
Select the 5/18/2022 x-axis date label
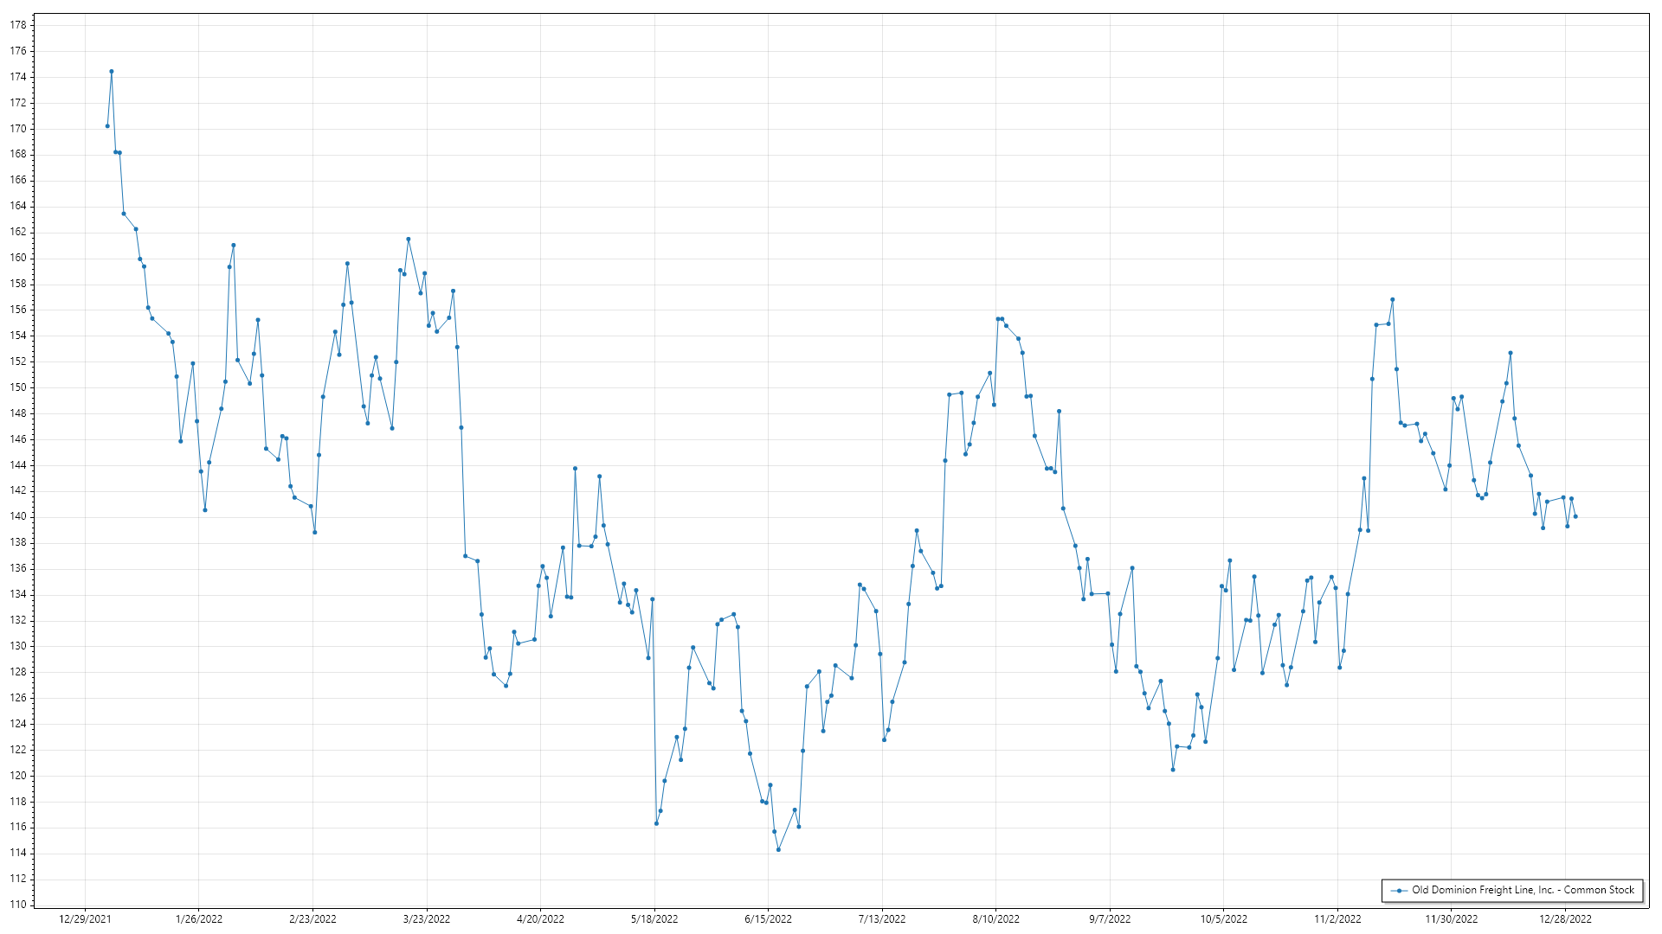654,918
